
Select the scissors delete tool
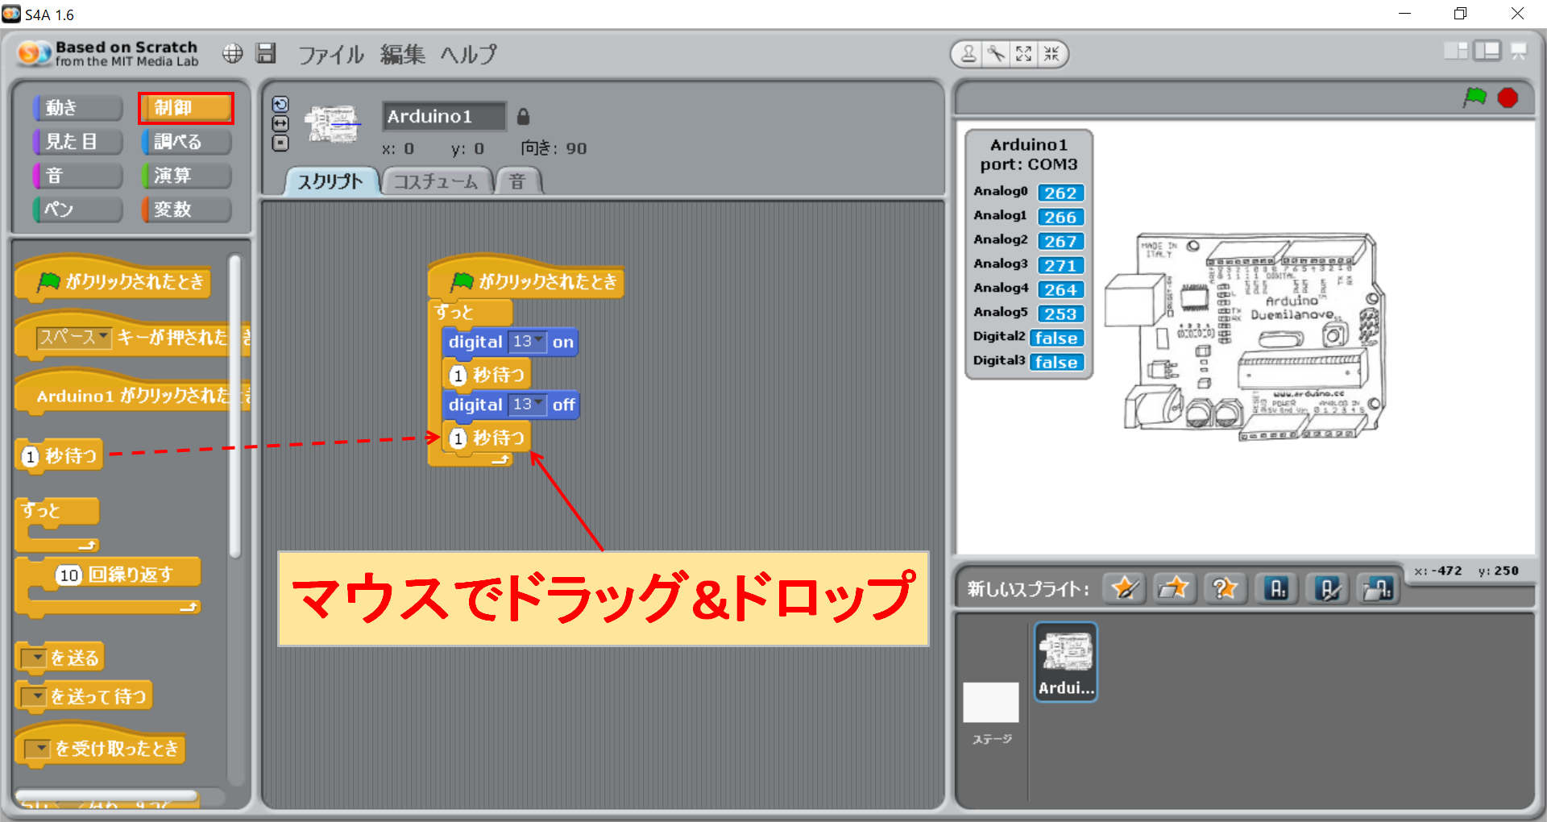tap(997, 54)
